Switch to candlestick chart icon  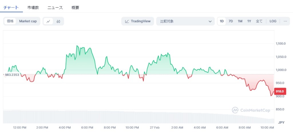click(x=58, y=21)
